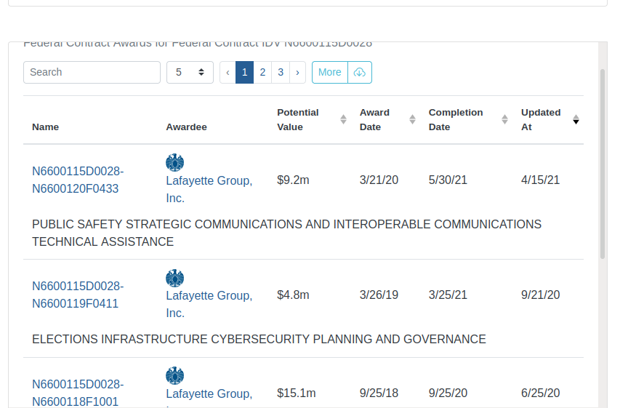Click the Lafayette Group seal icon in $4.8m row
The height and width of the screenshot is (408, 636).
click(x=175, y=278)
